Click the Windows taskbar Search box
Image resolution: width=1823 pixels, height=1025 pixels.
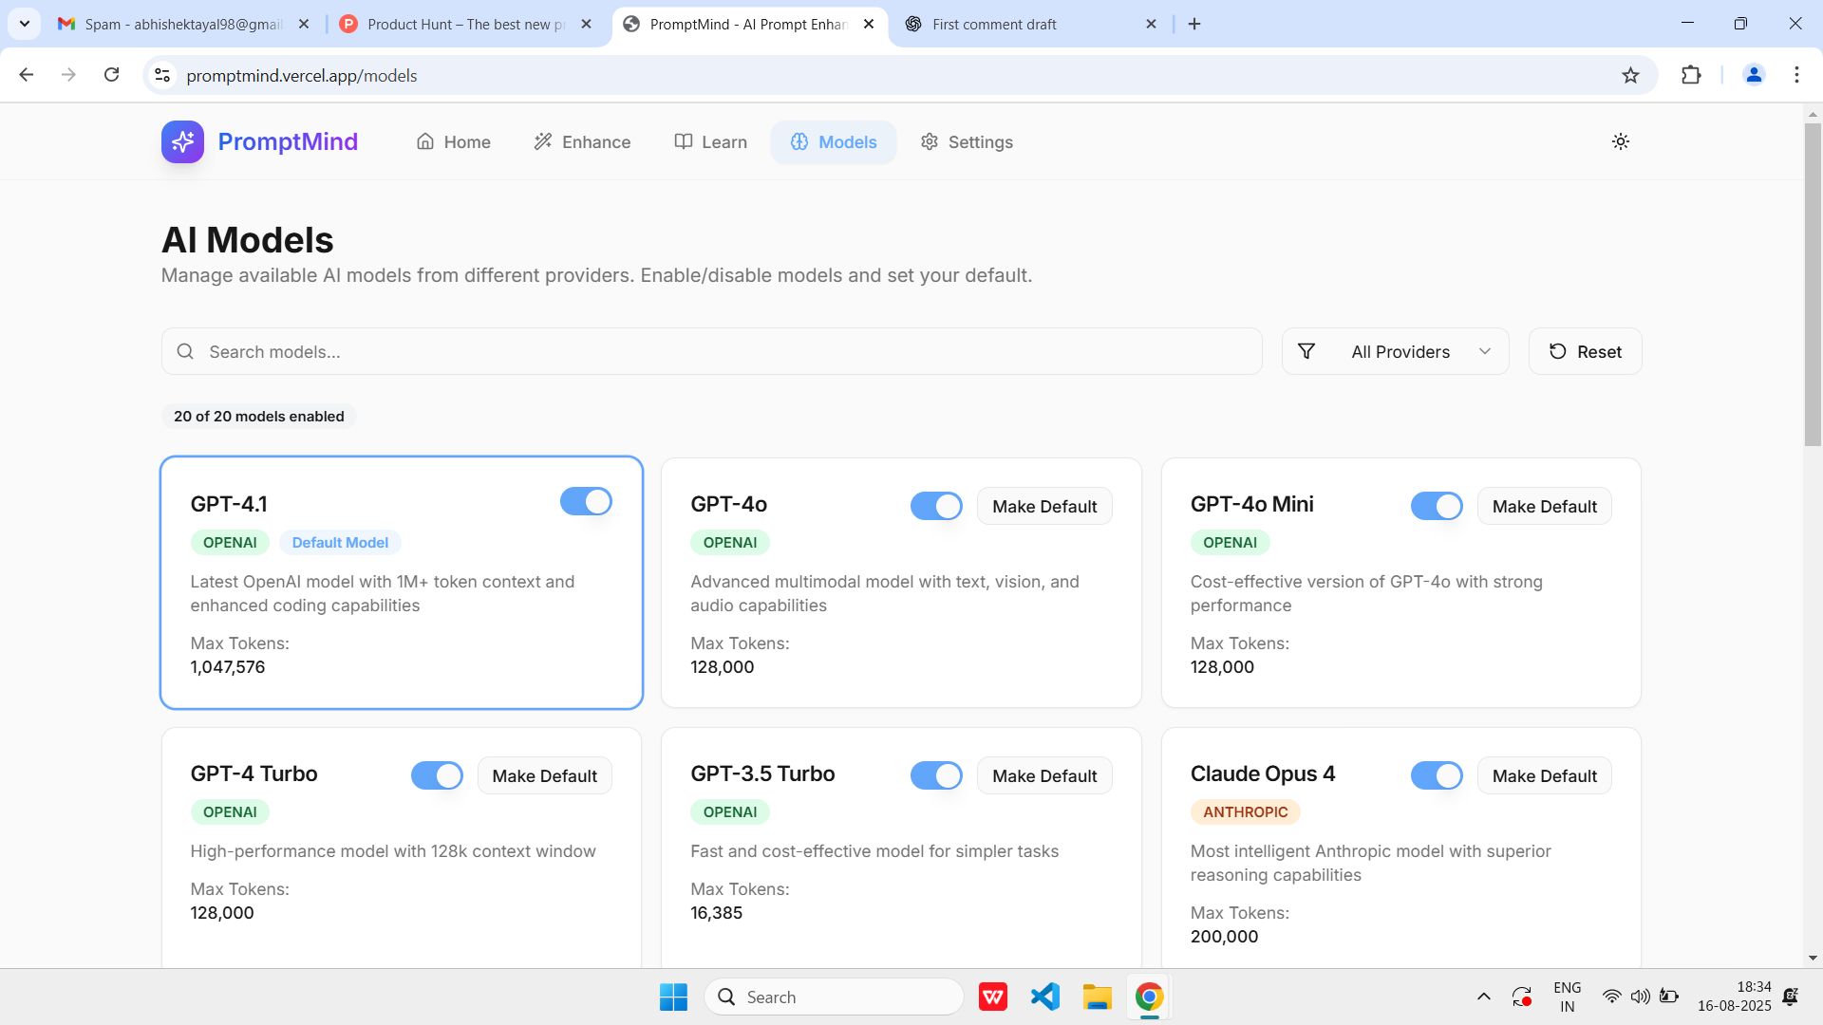tap(834, 997)
